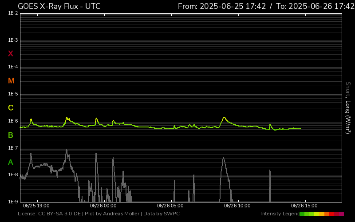Click the 06/26 15:00 time axis label

tap(304, 206)
